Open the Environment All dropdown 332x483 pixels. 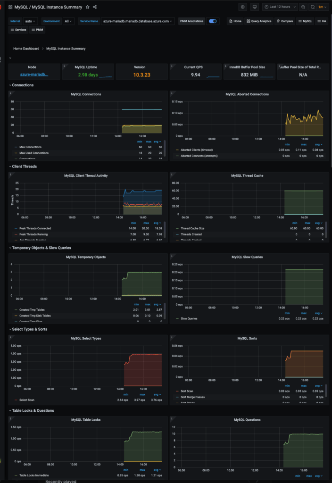pyautogui.click(x=69, y=21)
